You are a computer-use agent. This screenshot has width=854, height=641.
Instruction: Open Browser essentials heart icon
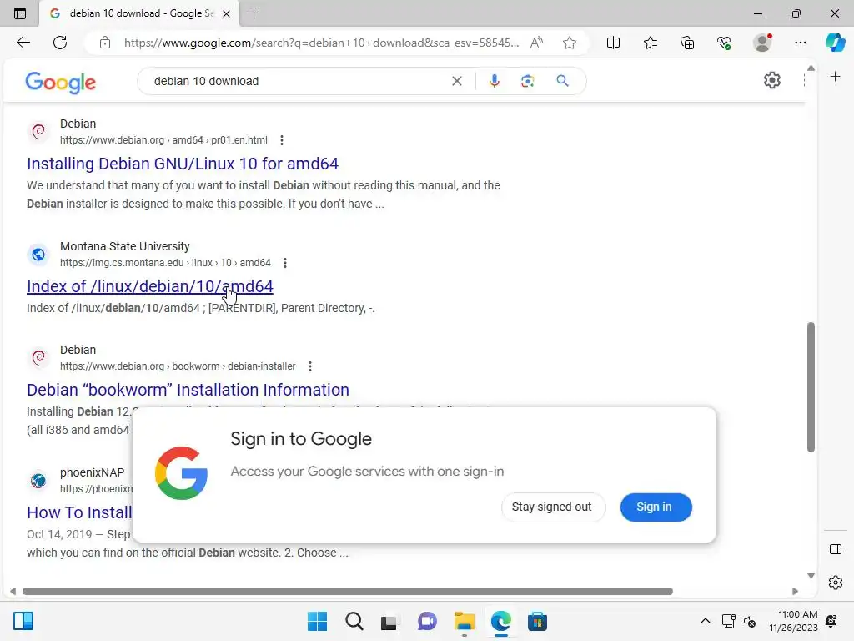724,43
